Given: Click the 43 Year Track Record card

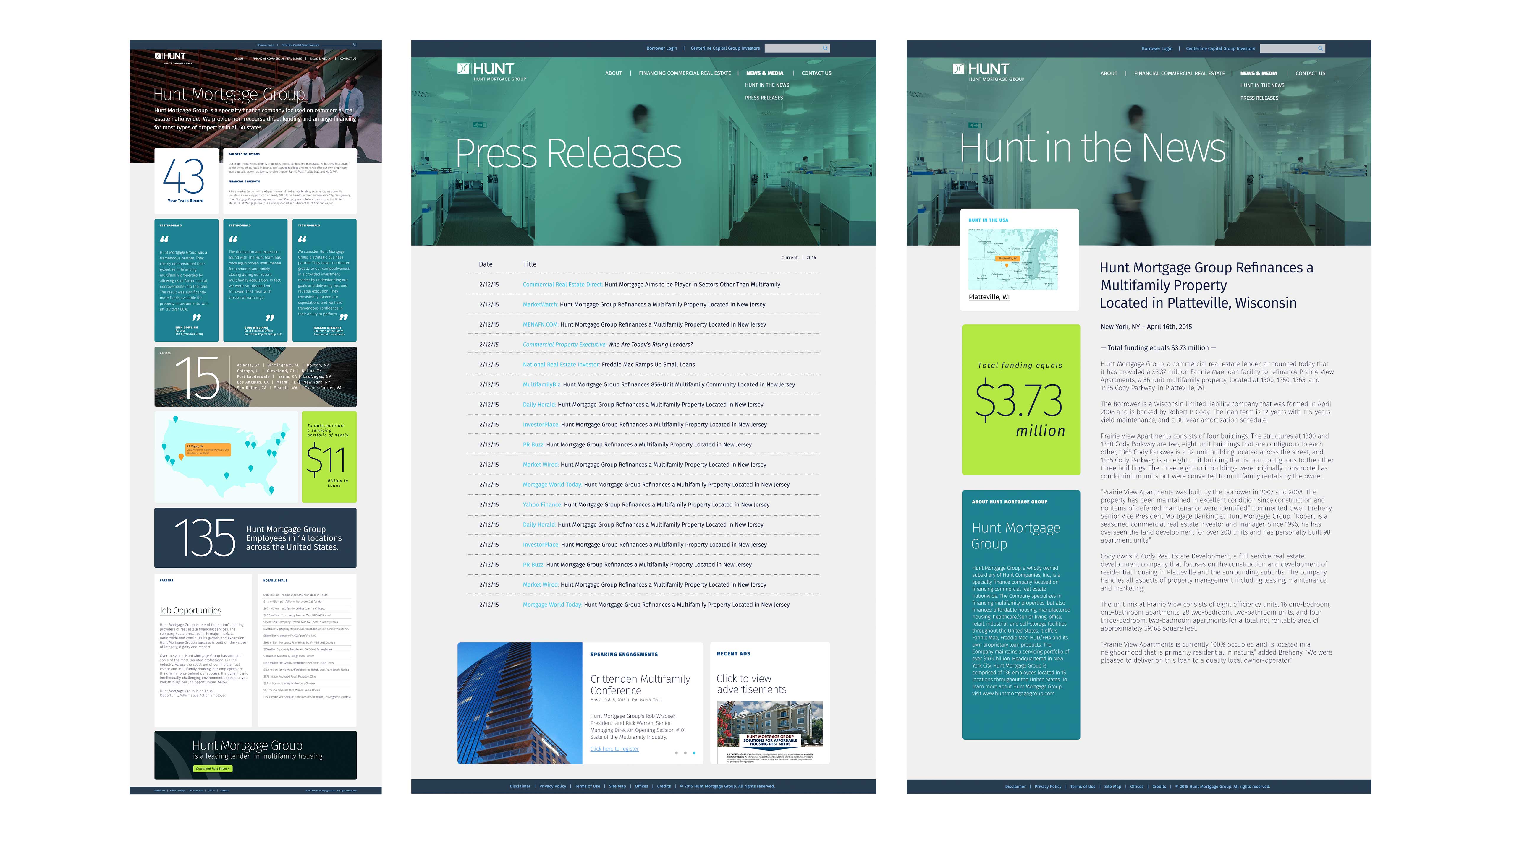Looking at the screenshot, I should (186, 180).
